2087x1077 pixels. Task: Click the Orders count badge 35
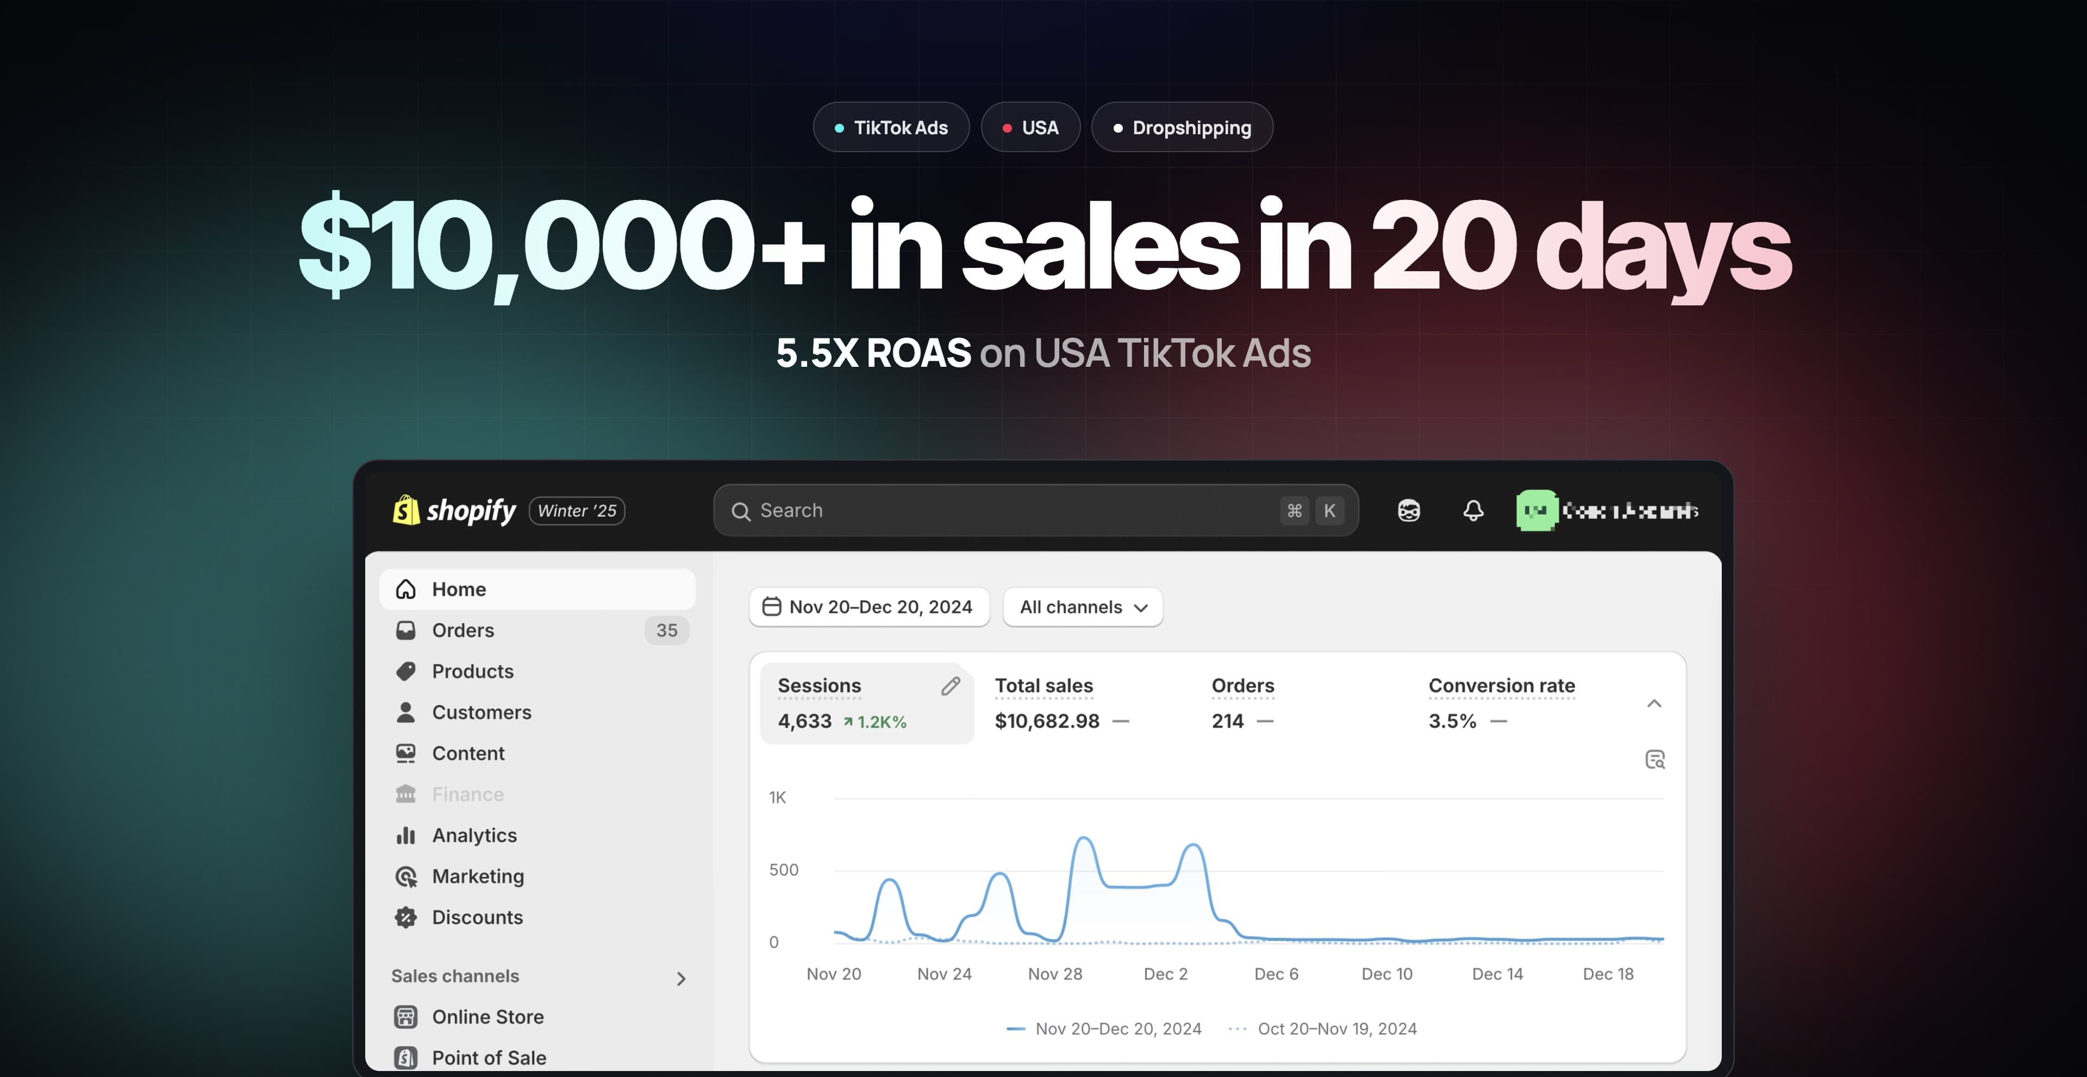coord(667,630)
